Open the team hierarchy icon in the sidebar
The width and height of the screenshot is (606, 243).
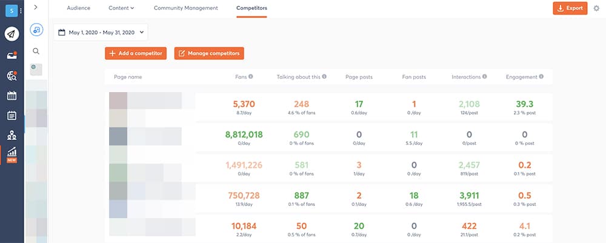click(x=12, y=136)
